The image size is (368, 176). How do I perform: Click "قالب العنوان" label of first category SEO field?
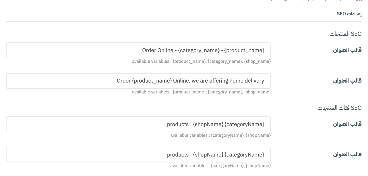(347, 124)
